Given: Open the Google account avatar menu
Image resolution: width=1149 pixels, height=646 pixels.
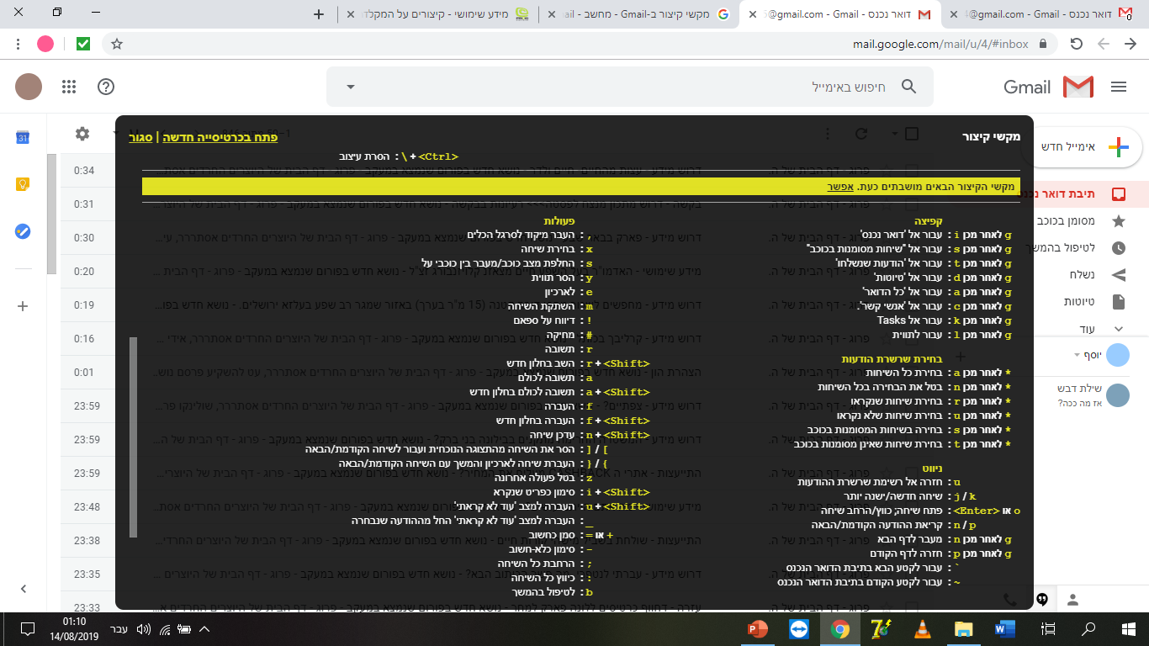Looking at the screenshot, I should [x=29, y=87].
